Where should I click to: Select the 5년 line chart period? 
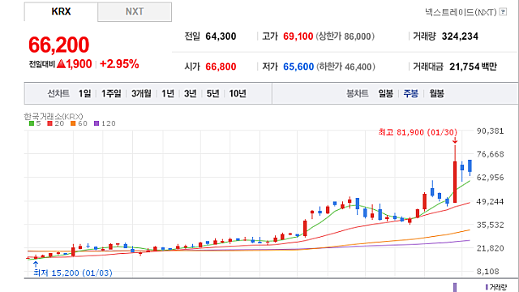point(212,94)
